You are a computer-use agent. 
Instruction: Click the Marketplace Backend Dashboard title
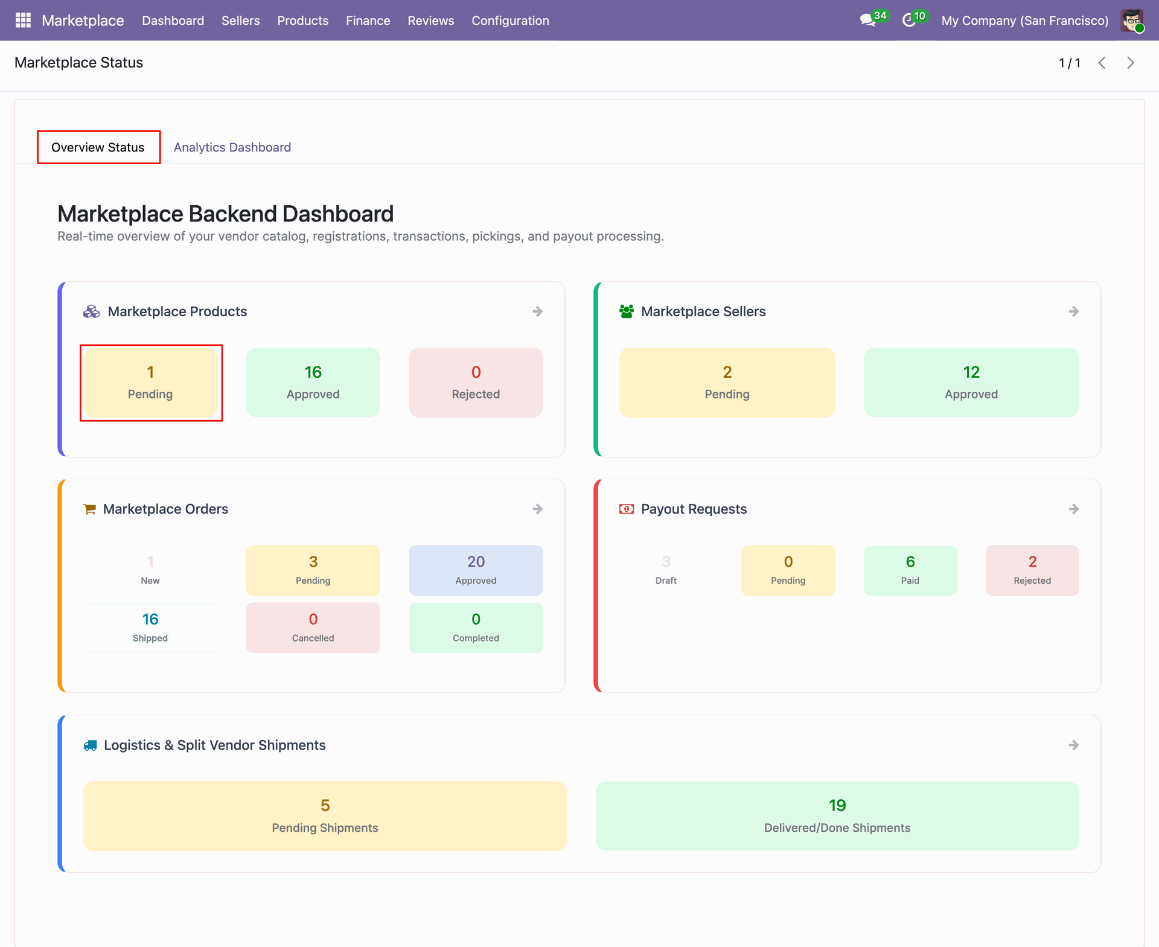tap(225, 214)
